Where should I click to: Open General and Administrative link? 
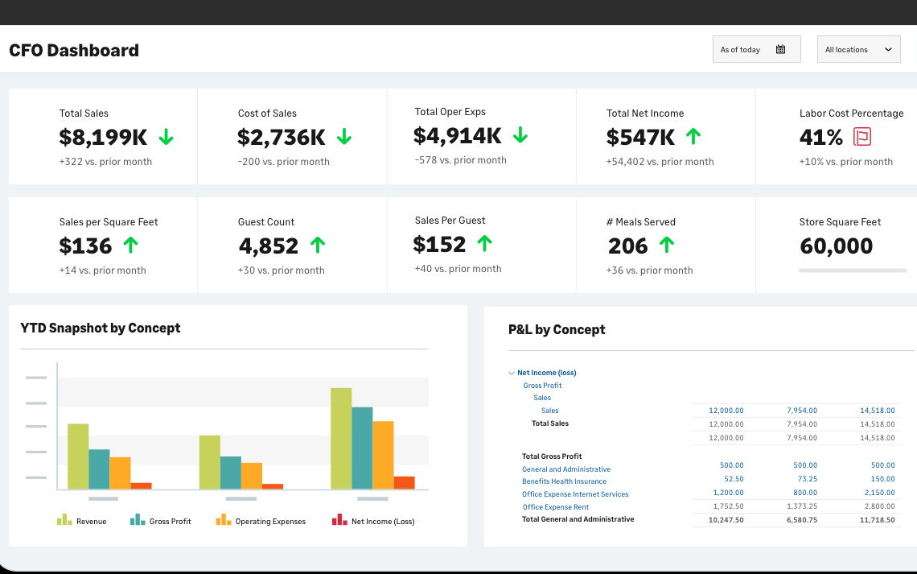pos(565,469)
